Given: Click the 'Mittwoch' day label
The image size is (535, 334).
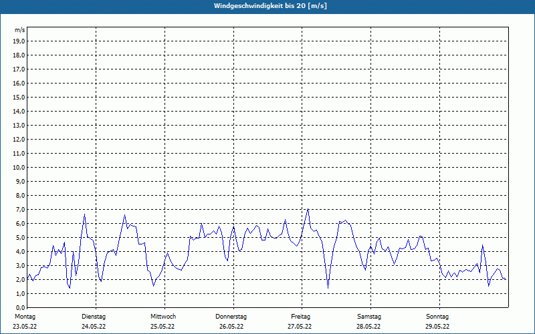Looking at the screenshot, I should pyautogui.click(x=163, y=317).
